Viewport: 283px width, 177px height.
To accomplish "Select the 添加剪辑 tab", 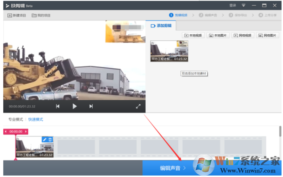I will click(161, 26).
